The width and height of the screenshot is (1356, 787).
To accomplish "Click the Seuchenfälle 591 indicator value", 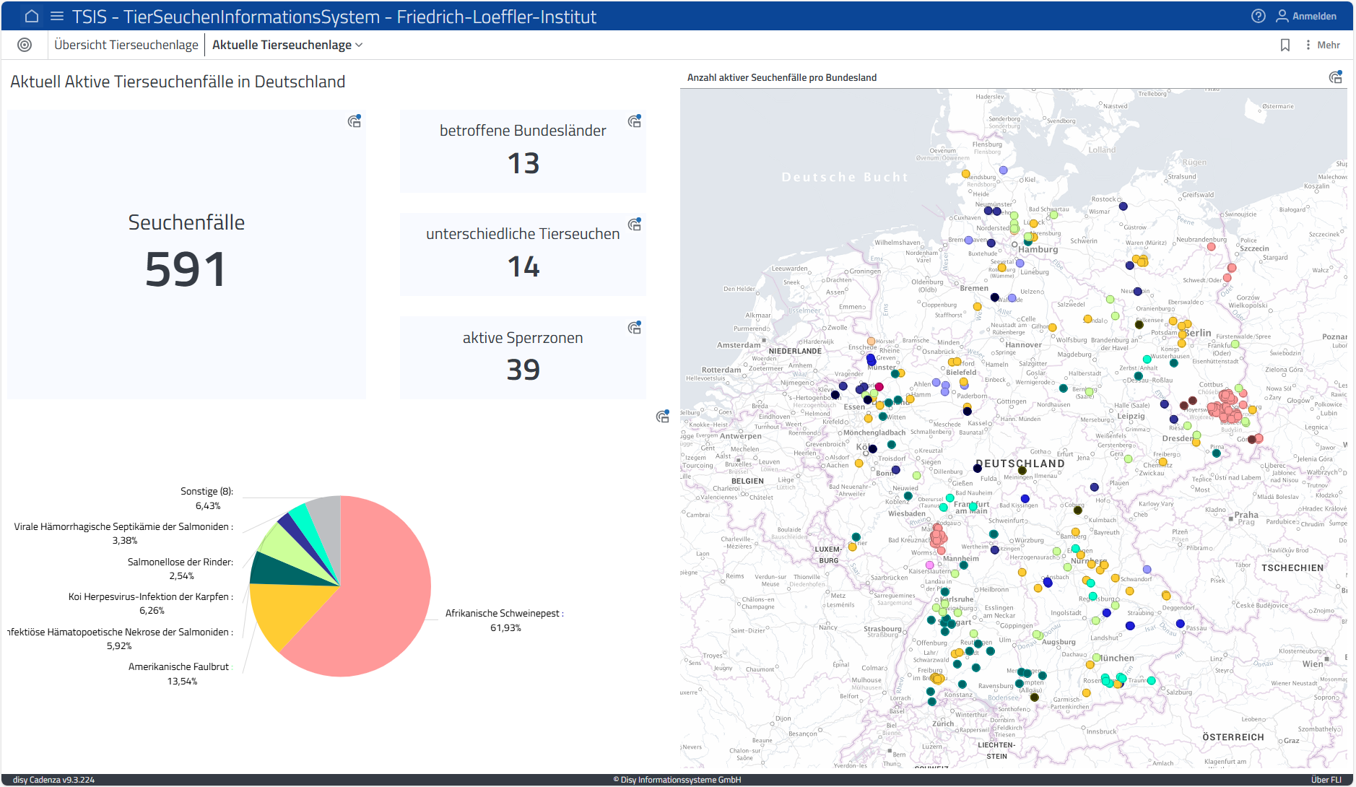I will coord(186,269).
